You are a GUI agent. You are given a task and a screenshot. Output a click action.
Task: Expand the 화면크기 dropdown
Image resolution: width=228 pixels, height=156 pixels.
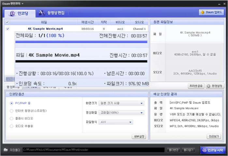click(x=122, y=103)
